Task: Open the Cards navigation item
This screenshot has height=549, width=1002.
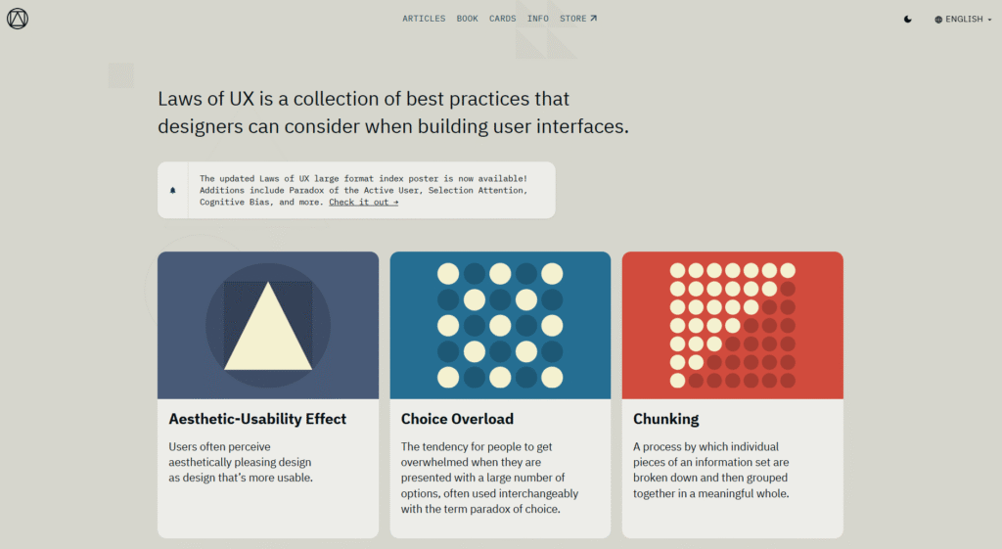Action: (x=502, y=19)
